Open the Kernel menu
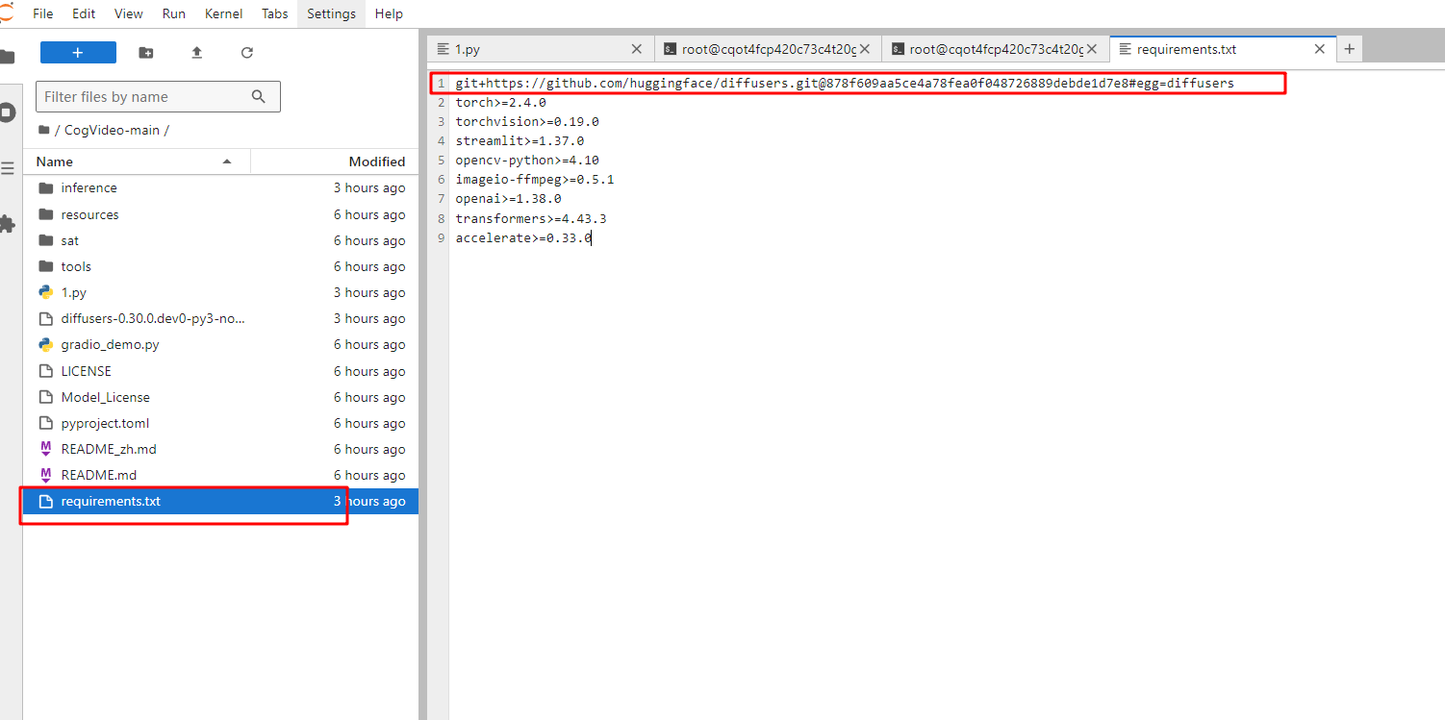 coord(224,13)
